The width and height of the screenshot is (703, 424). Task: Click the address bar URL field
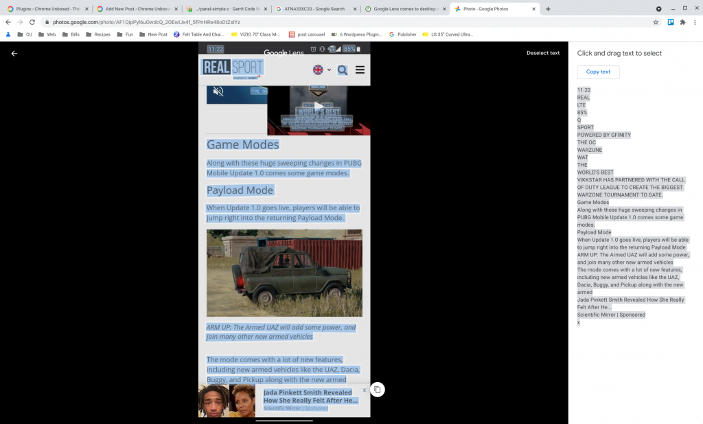pyautogui.click(x=343, y=22)
